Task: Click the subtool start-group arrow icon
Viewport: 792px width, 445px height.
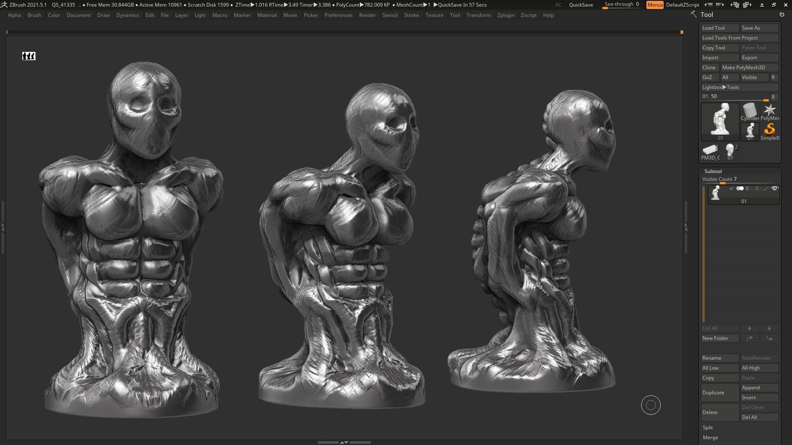Action: (x=731, y=188)
